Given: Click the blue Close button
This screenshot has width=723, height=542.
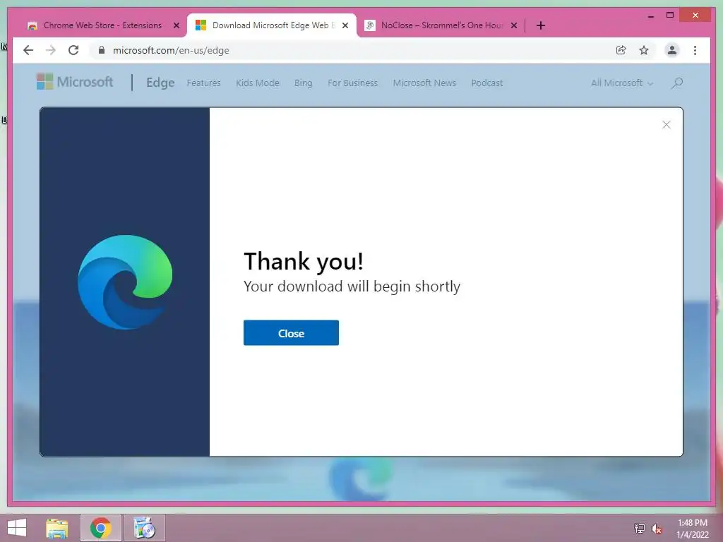Looking at the screenshot, I should point(291,333).
